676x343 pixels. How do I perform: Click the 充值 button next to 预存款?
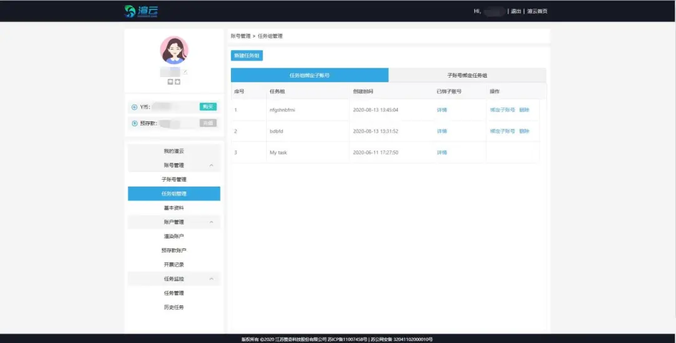click(x=208, y=123)
